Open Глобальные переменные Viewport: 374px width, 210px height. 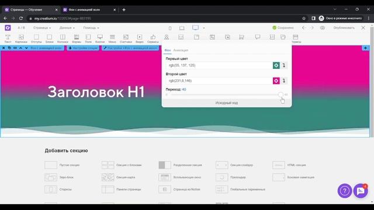[240, 190]
